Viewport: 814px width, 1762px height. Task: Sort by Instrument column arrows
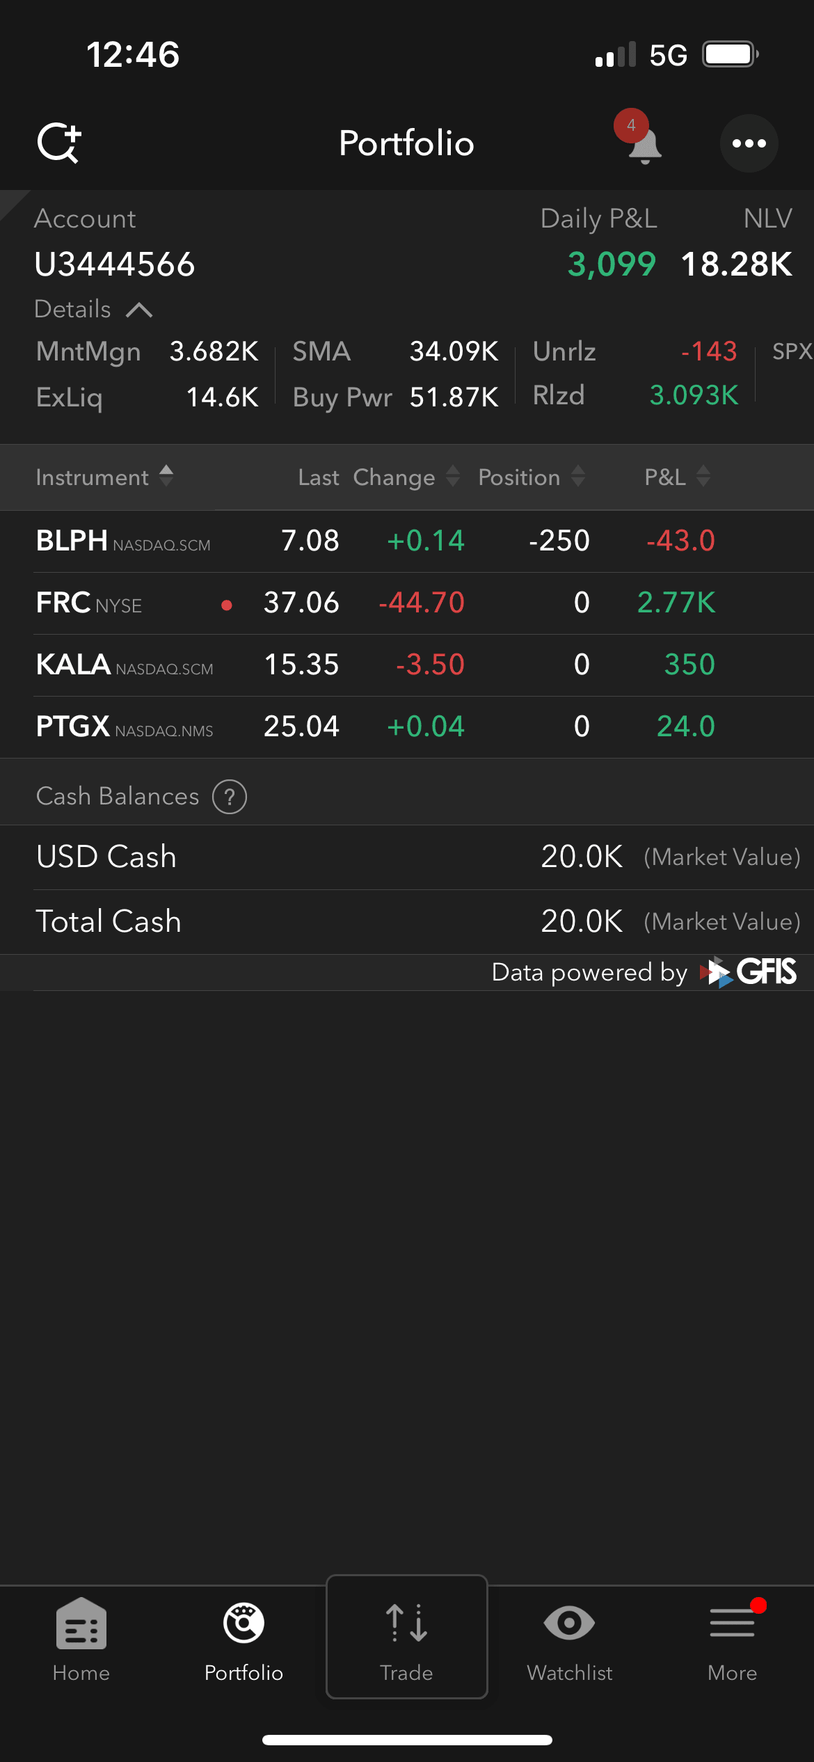(x=166, y=477)
